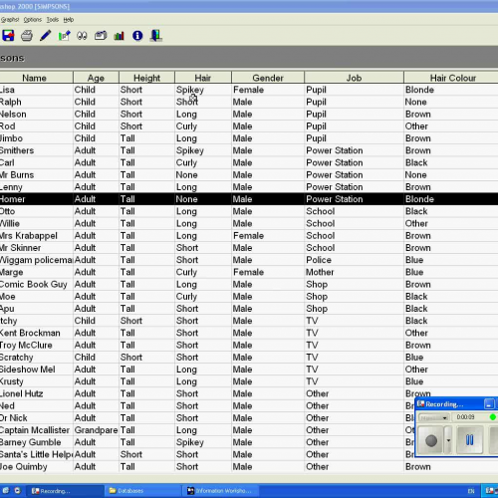
Task: Open Databases folder from the taskbar
Action: (x=142, y=491)
